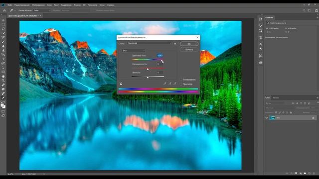
Task: Open the Слои panel menu
Action: point(317,98)
